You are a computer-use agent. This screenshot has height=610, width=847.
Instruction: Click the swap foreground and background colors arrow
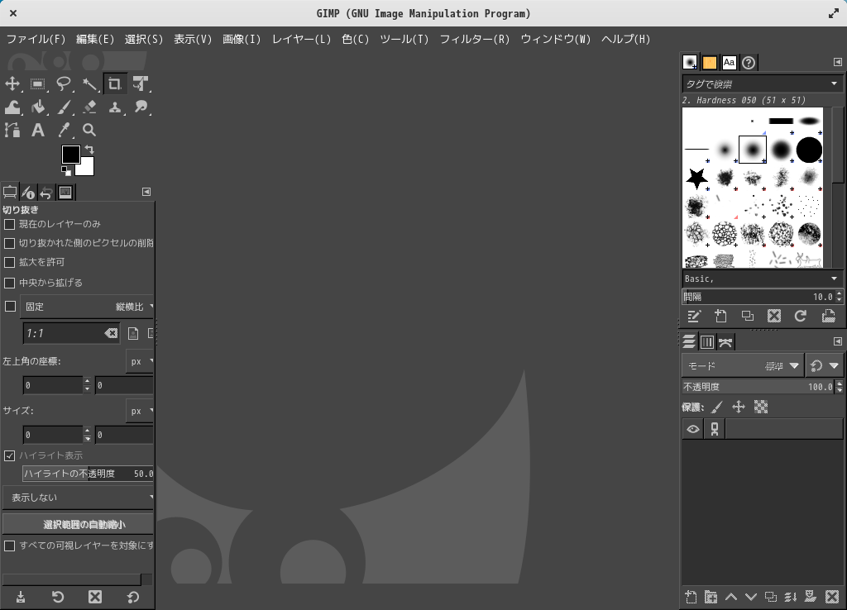(x=89, y=150)
